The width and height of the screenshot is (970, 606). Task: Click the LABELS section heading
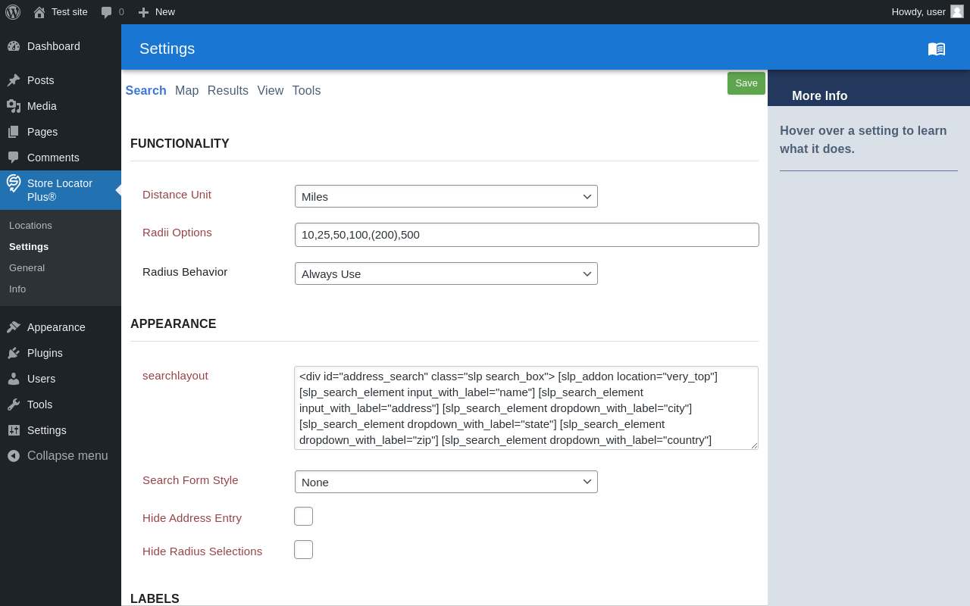(x=155, y=598)
